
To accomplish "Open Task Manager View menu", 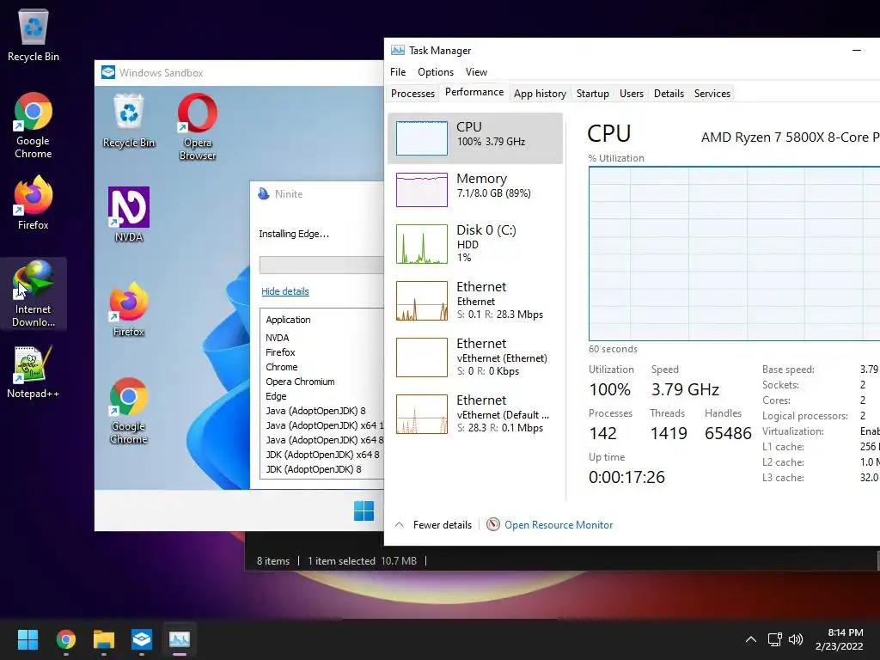I will [x=476, y=72].
